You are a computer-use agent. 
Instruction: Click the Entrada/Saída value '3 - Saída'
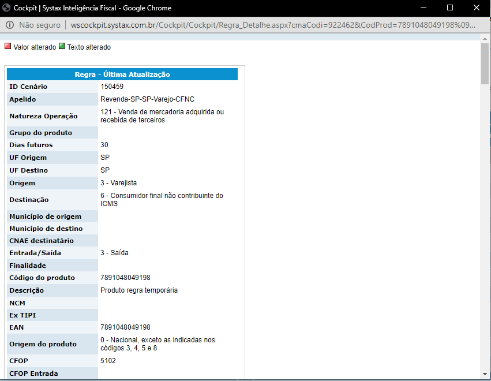click(114, 253)
